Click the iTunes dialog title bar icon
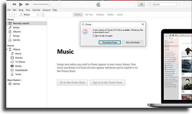 tap(83, 24)
